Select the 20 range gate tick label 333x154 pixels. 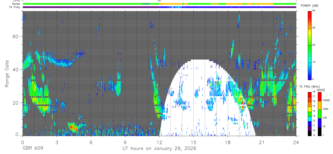point(16,103)
